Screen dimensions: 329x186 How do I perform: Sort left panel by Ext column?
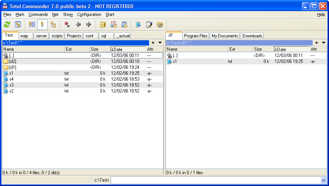click(77, 49)
